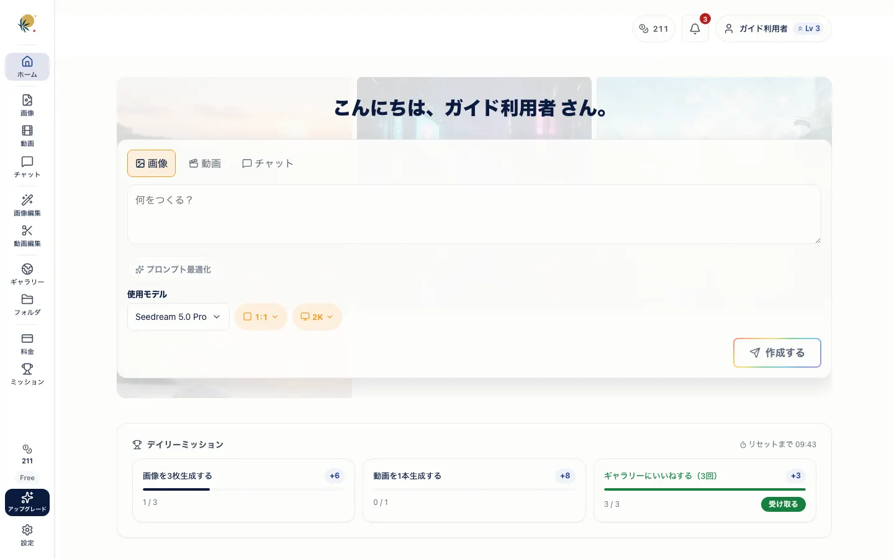Click the アップグレード button
The height and width of the screenshot is (559, 894).
pos(27,502)
